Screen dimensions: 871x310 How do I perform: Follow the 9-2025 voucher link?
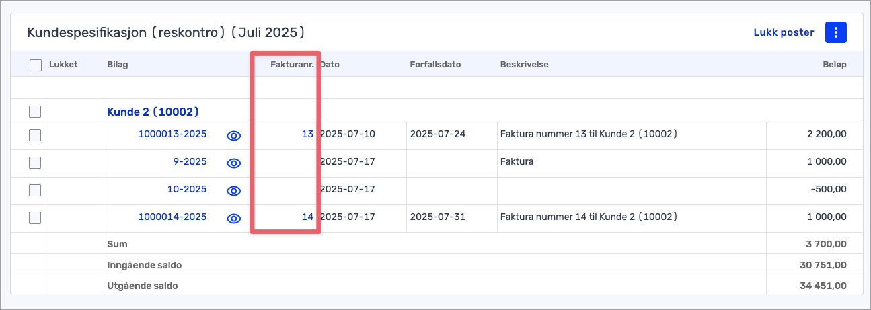[x=190, y=161]
